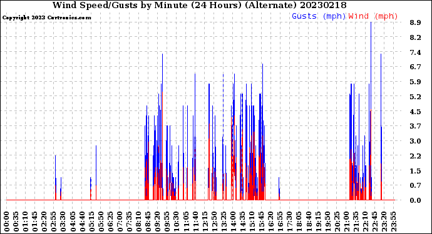The image size is (432, 234).
Task: Click the 15:10 time label
Action: (x=252, y=222)
